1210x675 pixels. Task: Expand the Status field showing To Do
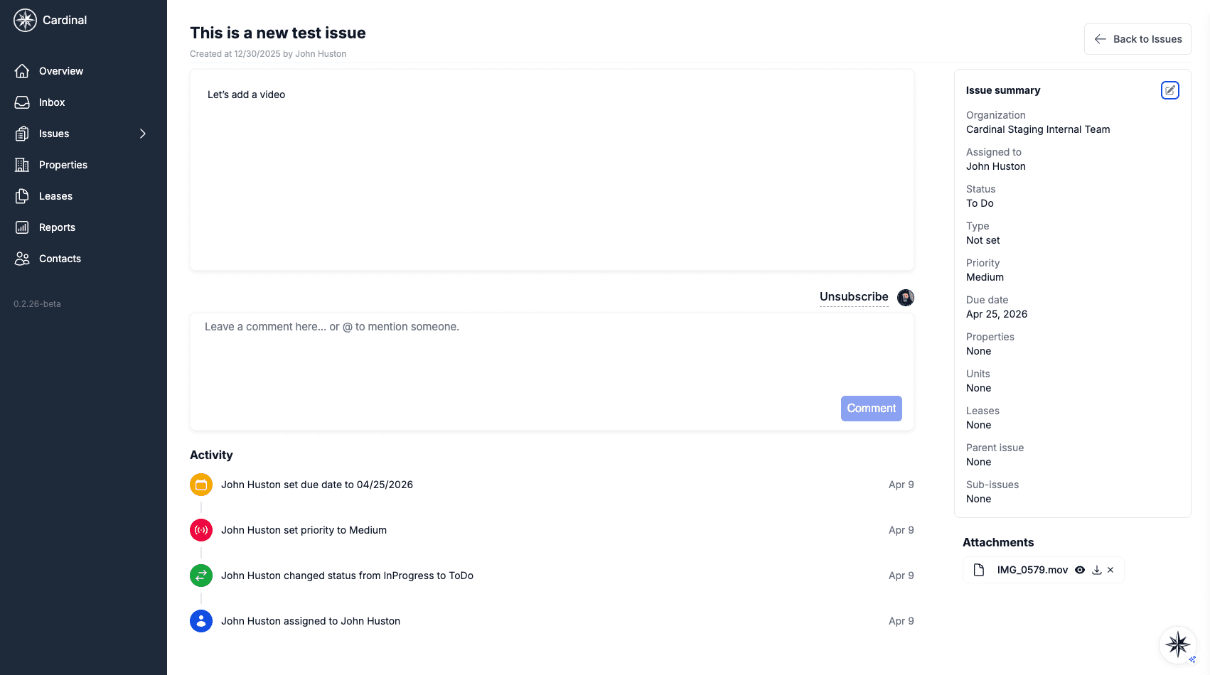[980, 203]
